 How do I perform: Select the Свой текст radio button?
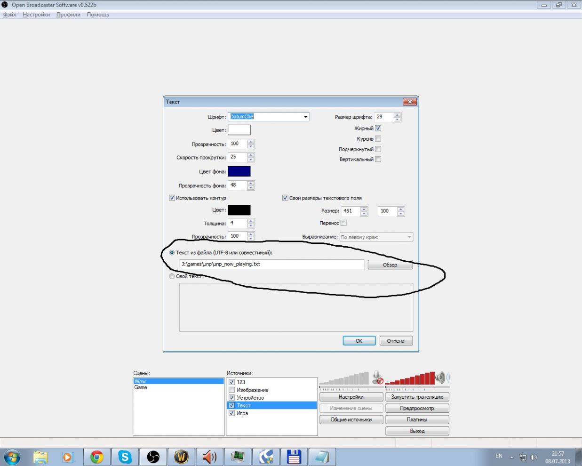(172, 276)
